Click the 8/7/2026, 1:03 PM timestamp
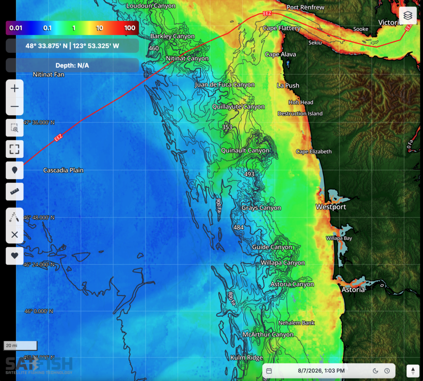The image size is (423, 381). [x=321, y=371]
